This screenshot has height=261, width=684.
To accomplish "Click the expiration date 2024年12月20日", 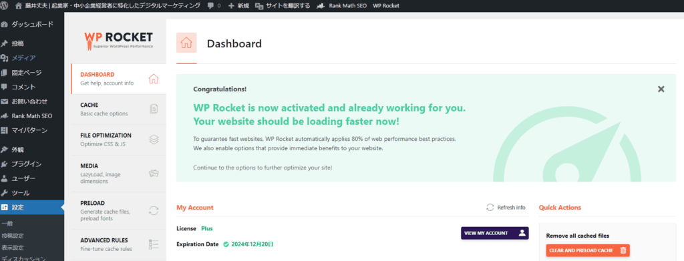I will tap(252, 244).
